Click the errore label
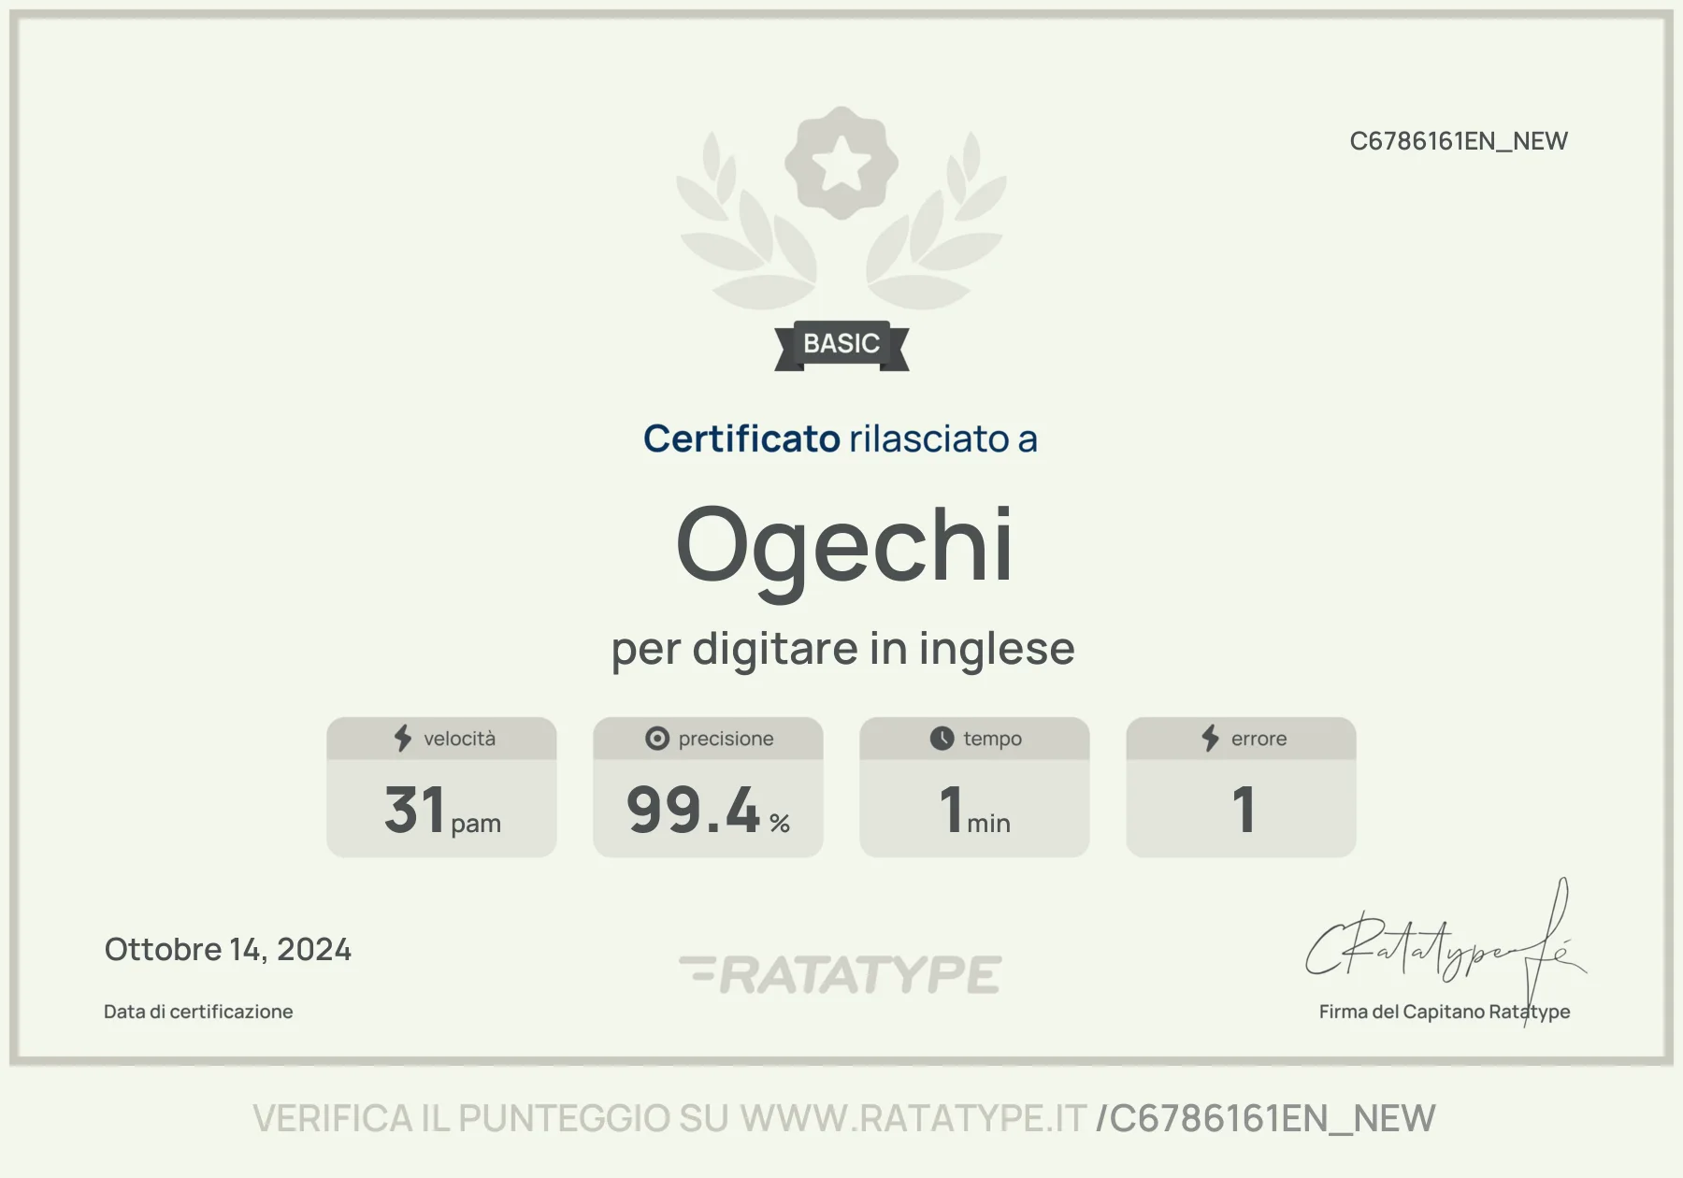Viewport: 1683px width, 1178px height. (x=1259, y=739)
